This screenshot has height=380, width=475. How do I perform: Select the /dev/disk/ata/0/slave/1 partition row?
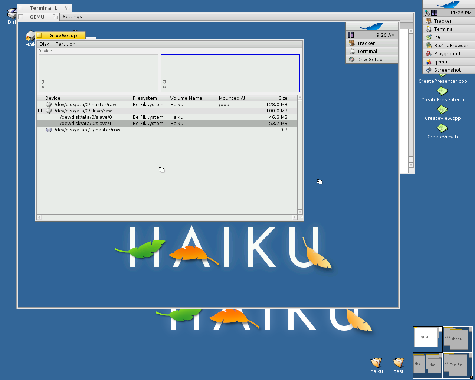167,124
